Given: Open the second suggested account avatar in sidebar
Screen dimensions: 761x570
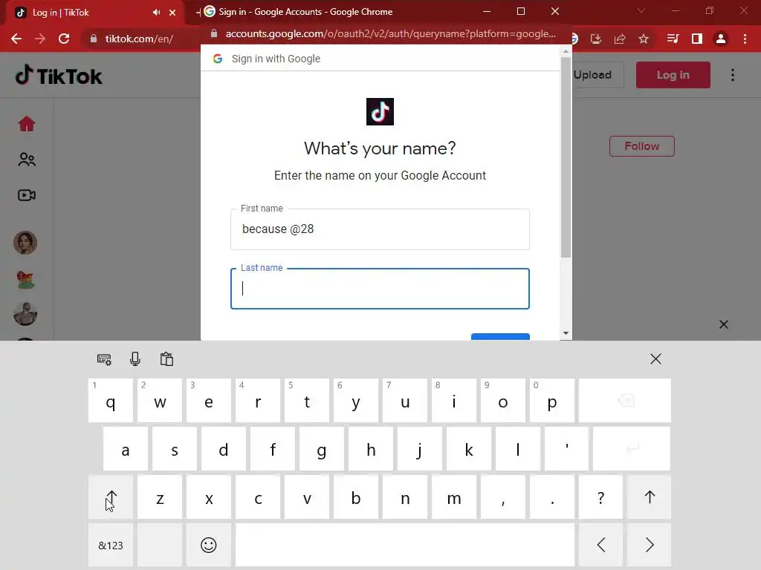Looking at the screenshot, I should (x=25, y=279).
